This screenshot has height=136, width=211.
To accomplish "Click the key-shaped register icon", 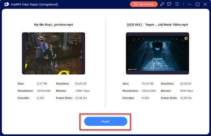I will pos(162,4).
